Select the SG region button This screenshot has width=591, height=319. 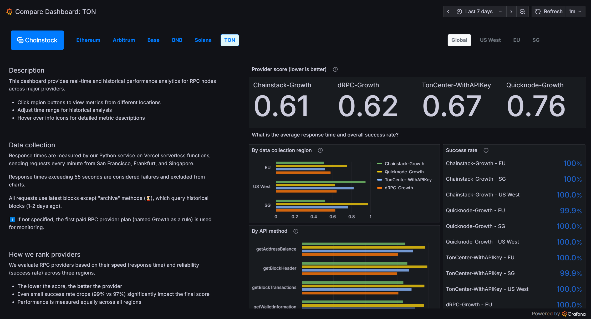pos(536,40)
